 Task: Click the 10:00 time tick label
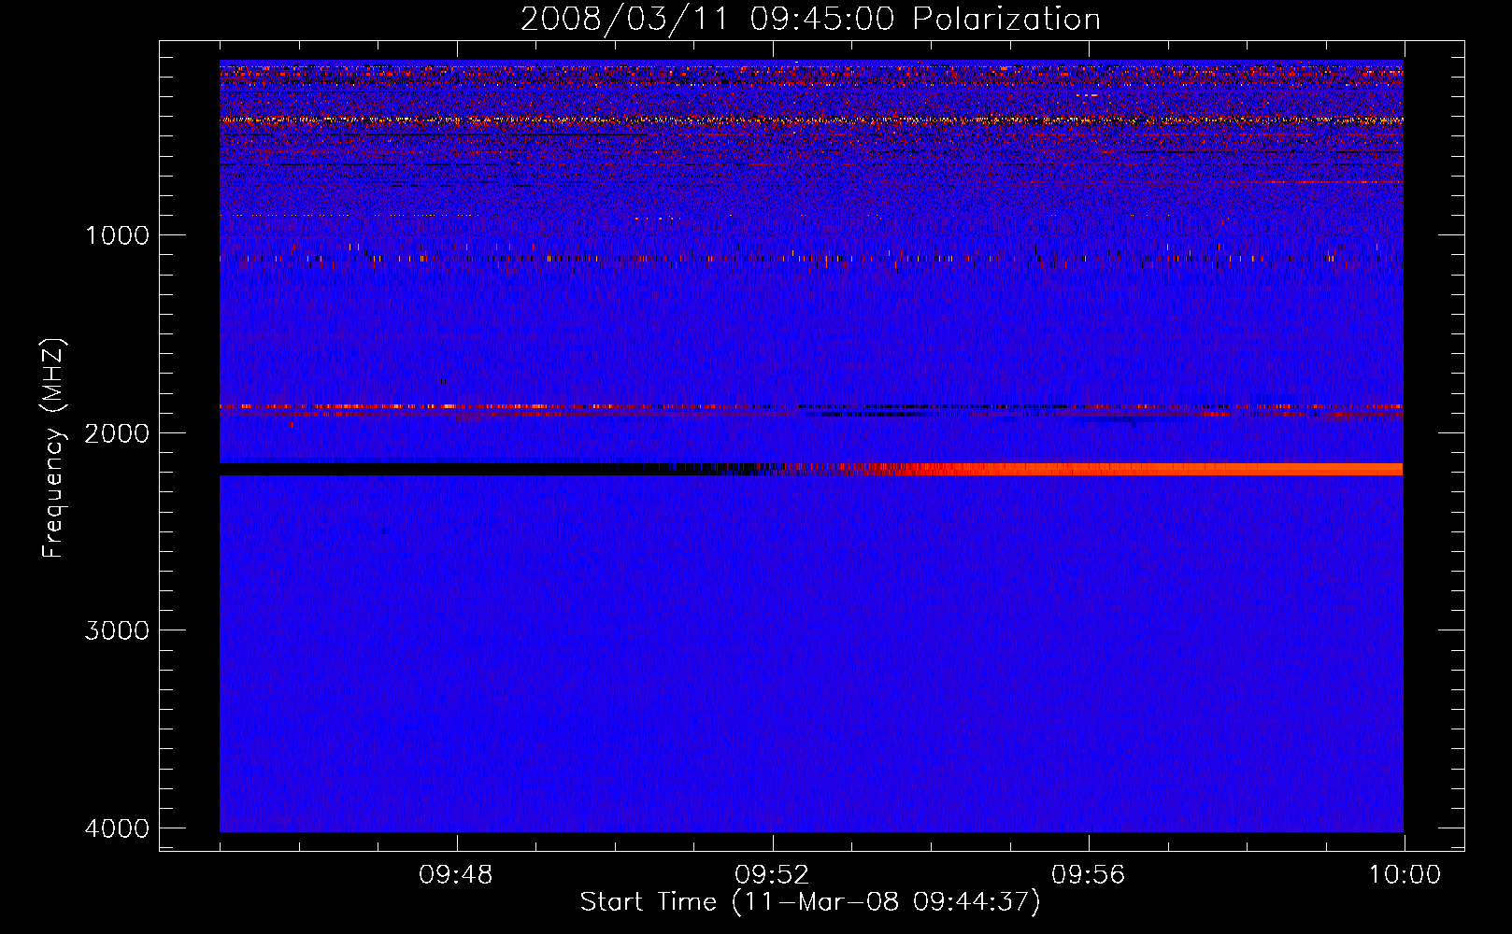click(x=1405, y=875)
